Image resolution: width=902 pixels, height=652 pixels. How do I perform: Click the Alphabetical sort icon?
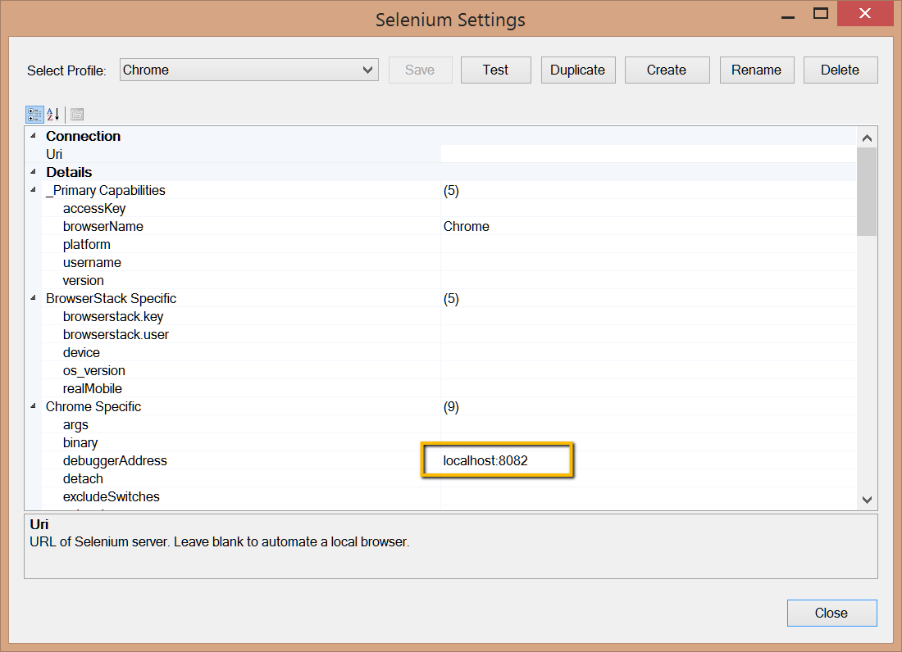click(53, 114)
